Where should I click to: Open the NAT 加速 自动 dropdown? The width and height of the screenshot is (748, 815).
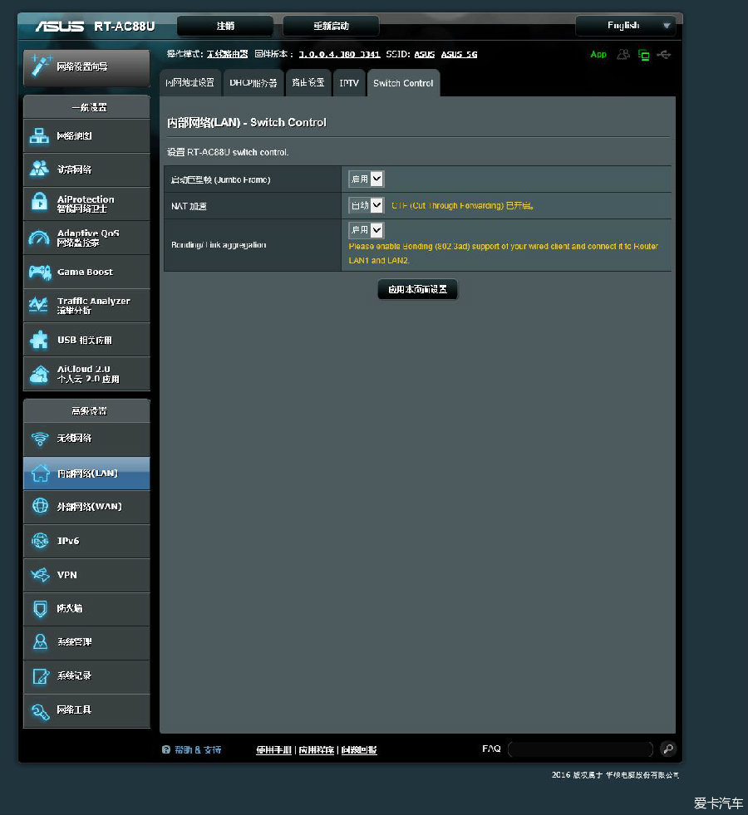[x=366, y=205]
